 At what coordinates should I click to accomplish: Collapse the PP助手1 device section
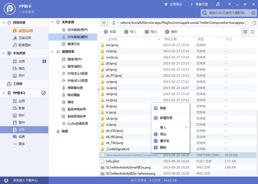4,93
